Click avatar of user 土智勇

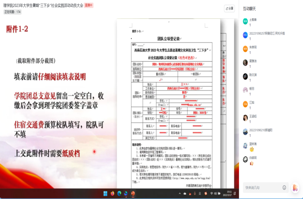pos(245,21)
